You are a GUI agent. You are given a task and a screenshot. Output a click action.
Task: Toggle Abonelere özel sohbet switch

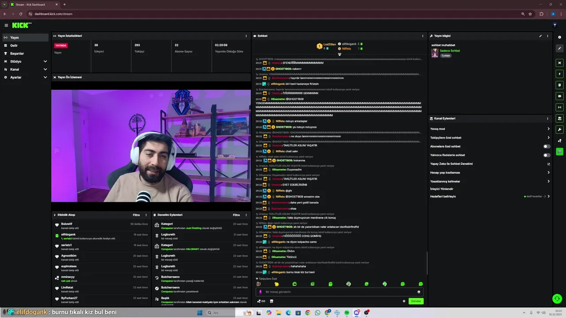547,146
